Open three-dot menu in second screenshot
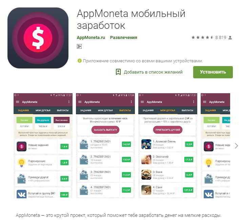This screenshot has height=222, width=242. (131, 102)
